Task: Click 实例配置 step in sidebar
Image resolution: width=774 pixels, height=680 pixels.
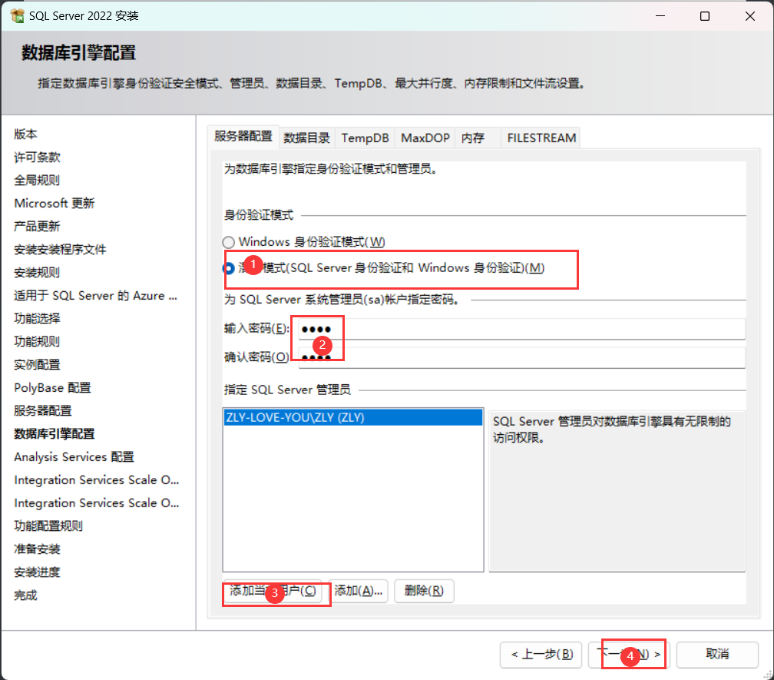Action: [x=37, y=365]
